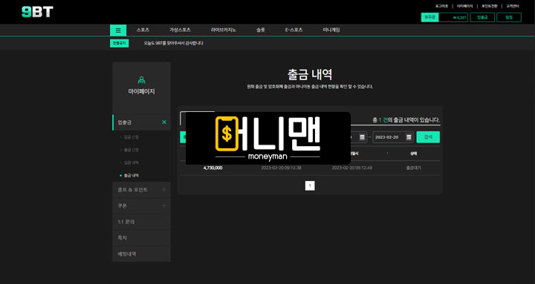This screenshot has width=535, height=284.
Task: Open the 슬롯 menu
Action: pyautogui.click(x=261, y=30)
